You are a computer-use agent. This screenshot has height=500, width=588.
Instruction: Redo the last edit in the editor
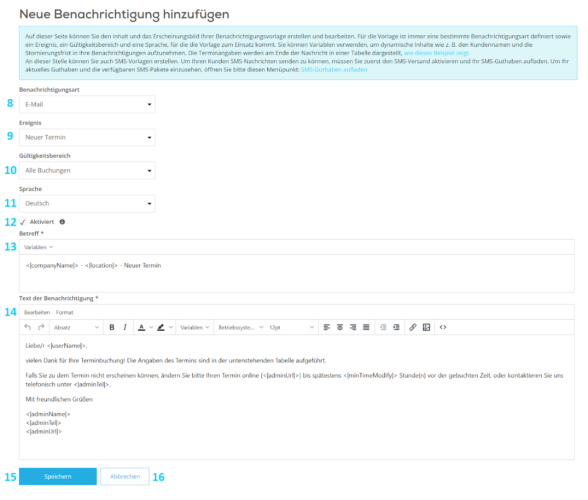[41, 327]
